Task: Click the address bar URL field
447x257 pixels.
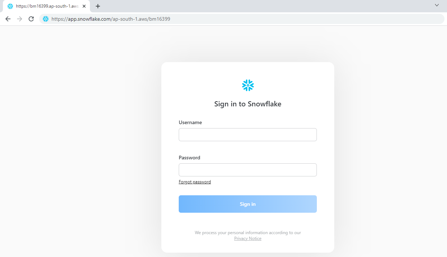Action: pyautogui.click(x=242, y=19)
